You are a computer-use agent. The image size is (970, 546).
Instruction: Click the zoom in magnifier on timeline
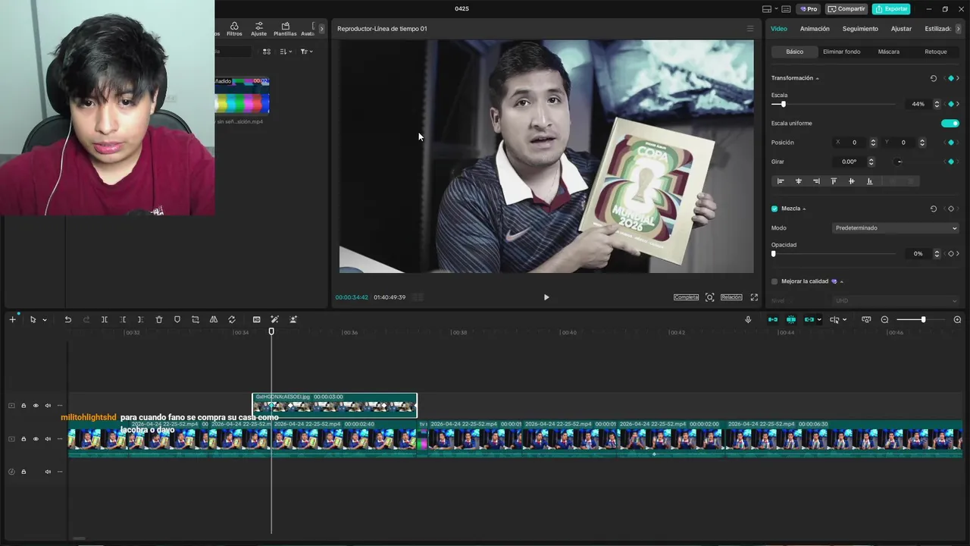[957, 320]
